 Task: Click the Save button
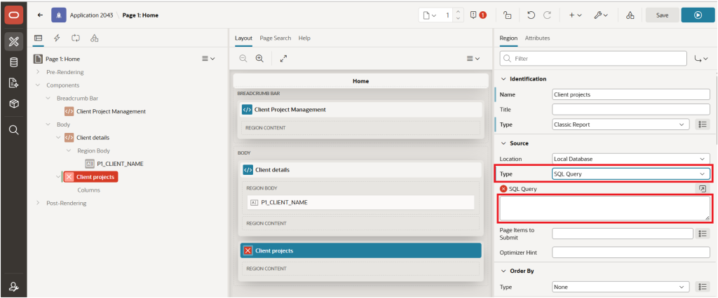(x=662, y=15)
